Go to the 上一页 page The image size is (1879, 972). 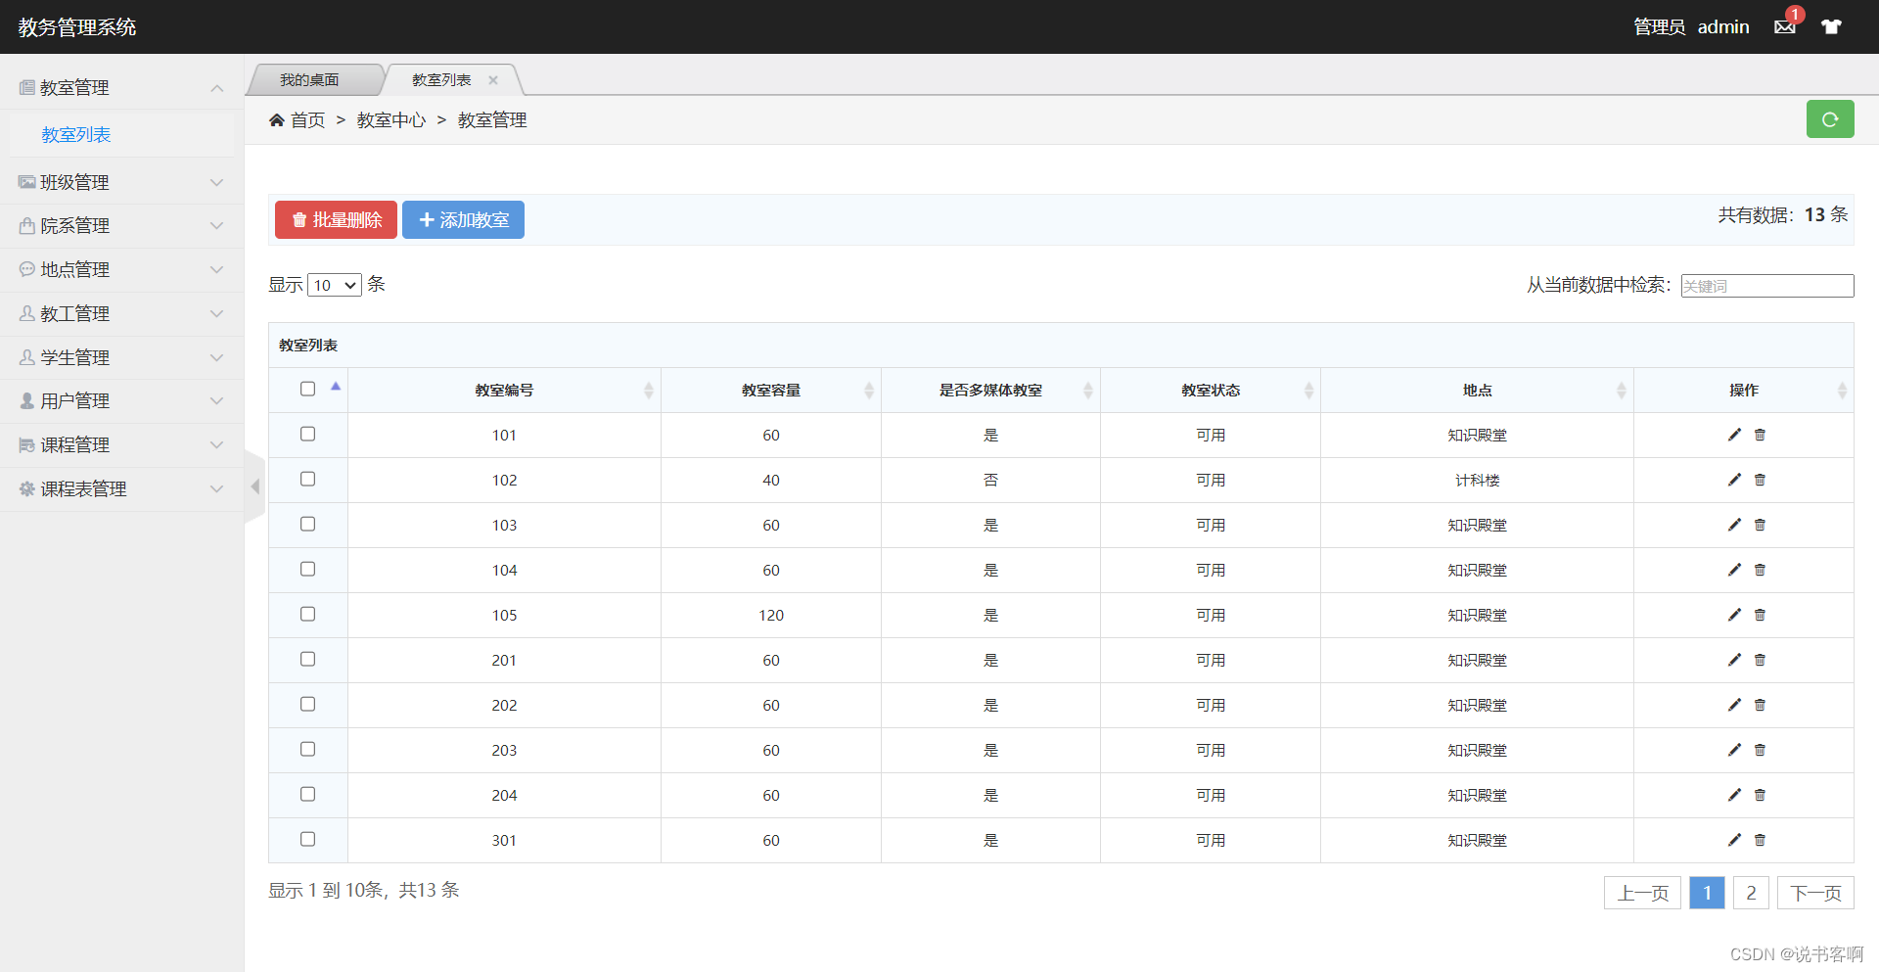[1642, 893]
